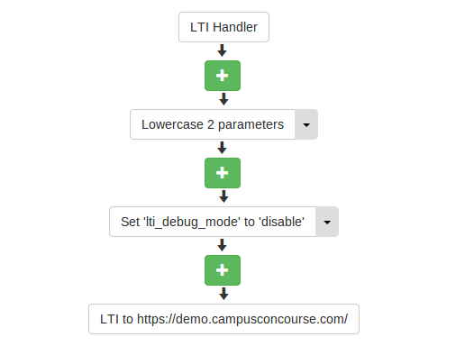Insert new transform after Set lti_debug_mode step
Screen dimensions: 456x346
click(223, 270)
